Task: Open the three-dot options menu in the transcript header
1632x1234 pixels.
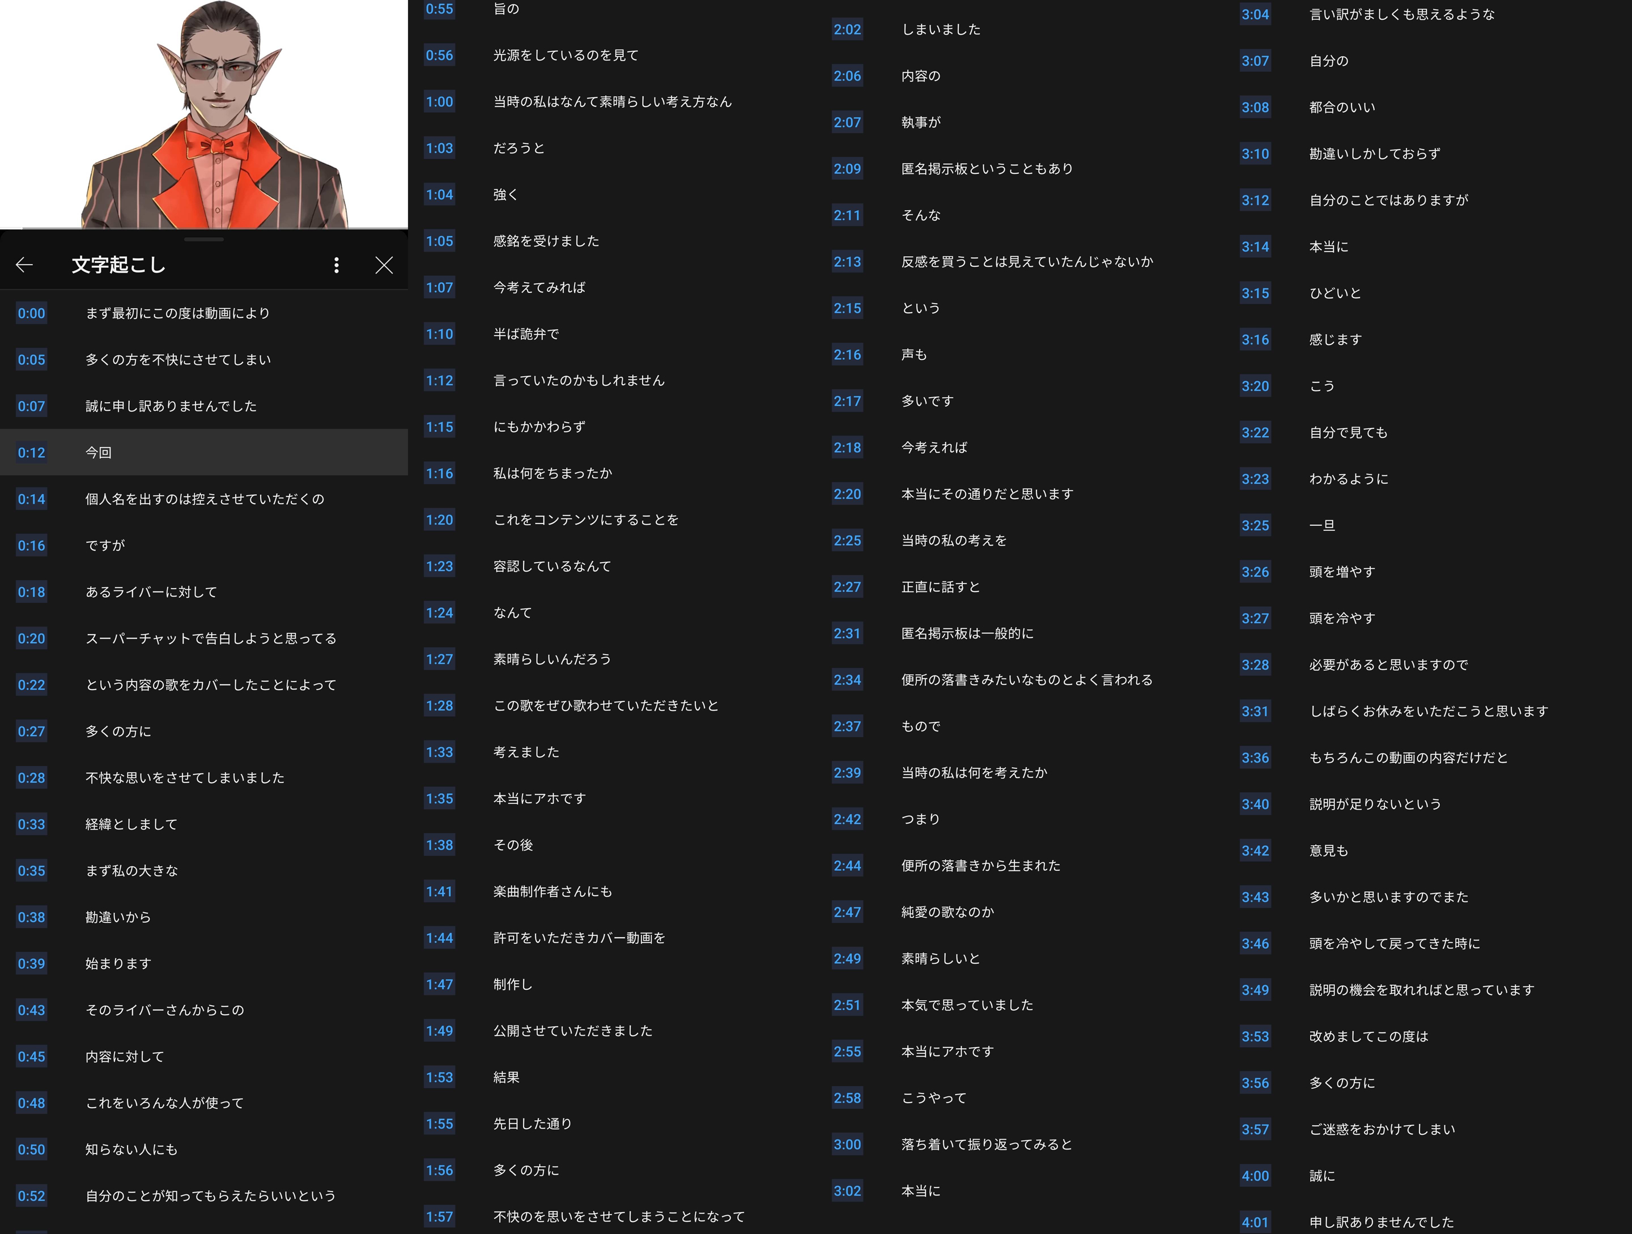Action: pos(337,265)
